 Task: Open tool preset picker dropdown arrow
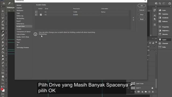12,4
